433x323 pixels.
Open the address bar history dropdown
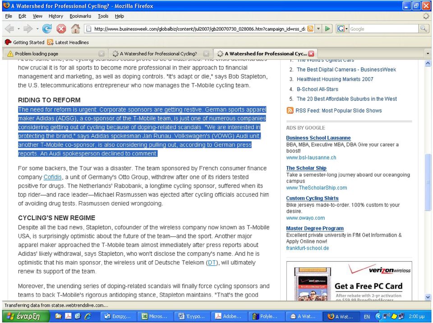click(x=318, y=29)
